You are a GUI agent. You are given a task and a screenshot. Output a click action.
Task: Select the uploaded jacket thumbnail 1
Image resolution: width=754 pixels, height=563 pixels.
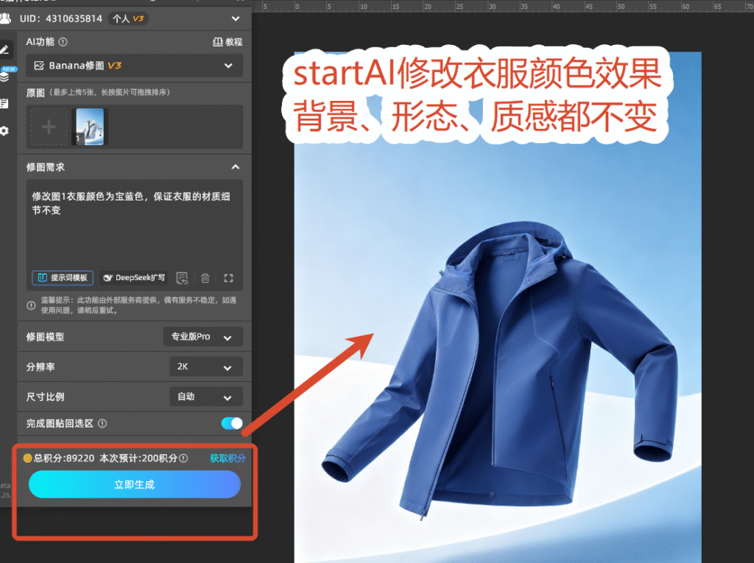pyautogui.click(x=89, y=127)
